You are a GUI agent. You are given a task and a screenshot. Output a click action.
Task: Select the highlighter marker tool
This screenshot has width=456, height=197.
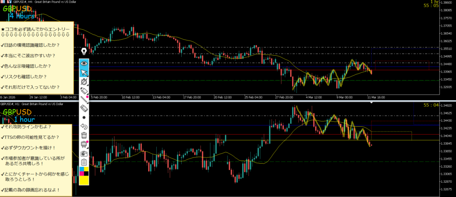84,90
